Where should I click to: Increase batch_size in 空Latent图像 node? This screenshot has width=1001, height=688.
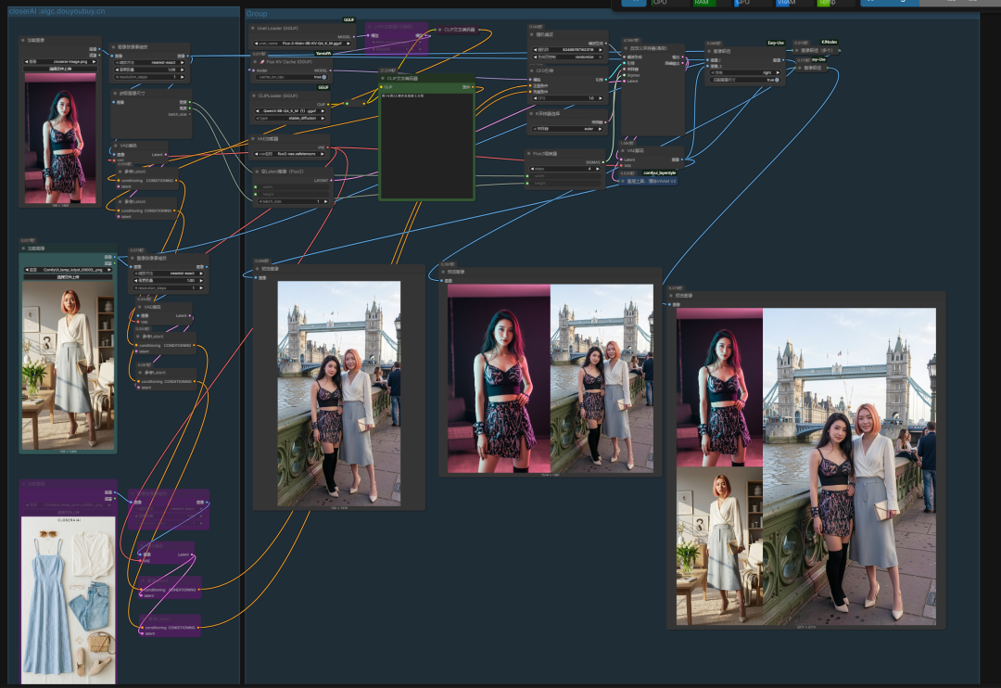(325, 201)
